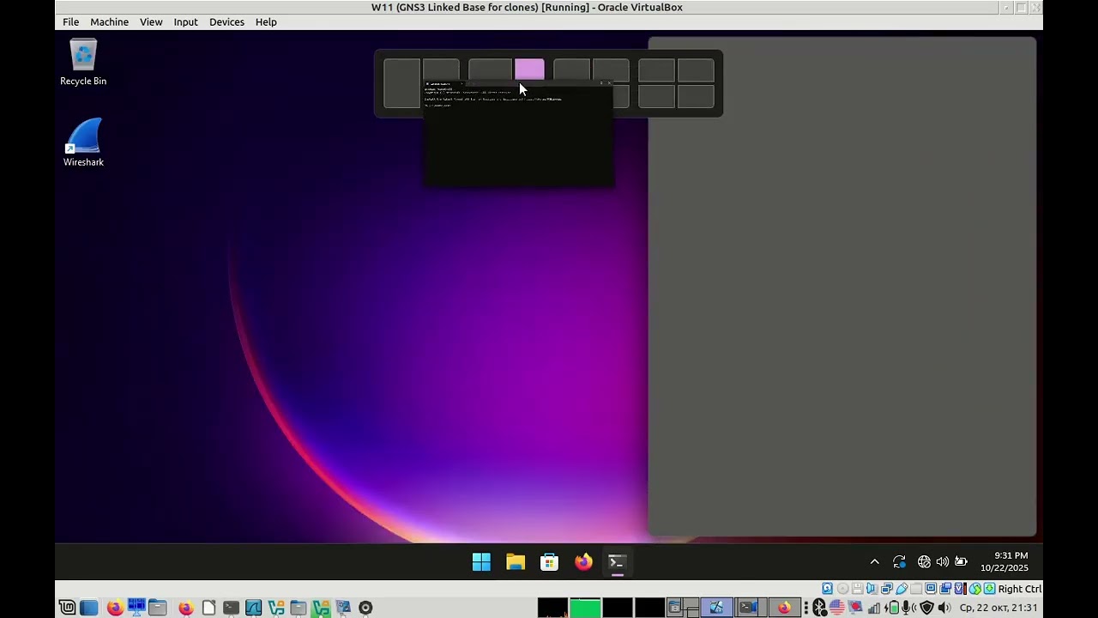Choose the highlighted pink snap layout zone
Screen dimensions: 1098x618
click(x=529, y=70)
